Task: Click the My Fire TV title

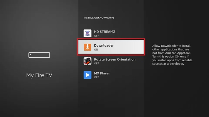Action: (x=39, y=75)
